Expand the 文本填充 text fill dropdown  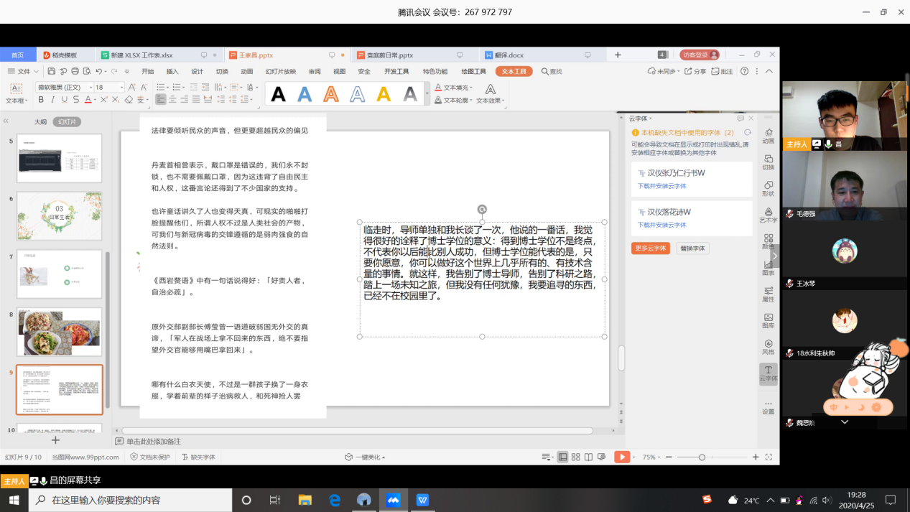pyautogui.click(x=472, y=88)
